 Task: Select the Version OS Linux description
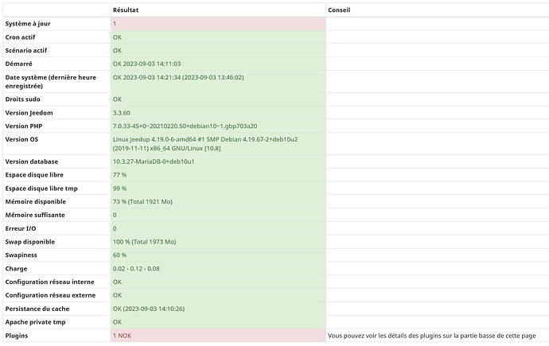tap(205, 143)
